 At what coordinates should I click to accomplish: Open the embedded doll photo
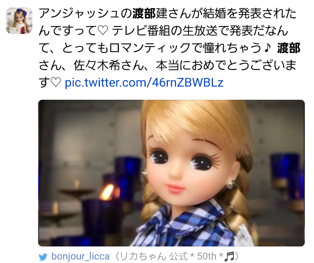click(x=171, y=173)
